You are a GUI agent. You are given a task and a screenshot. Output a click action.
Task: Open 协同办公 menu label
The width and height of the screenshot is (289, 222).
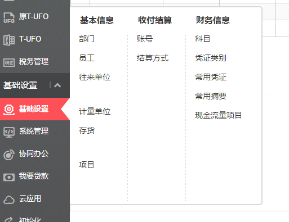34,153
